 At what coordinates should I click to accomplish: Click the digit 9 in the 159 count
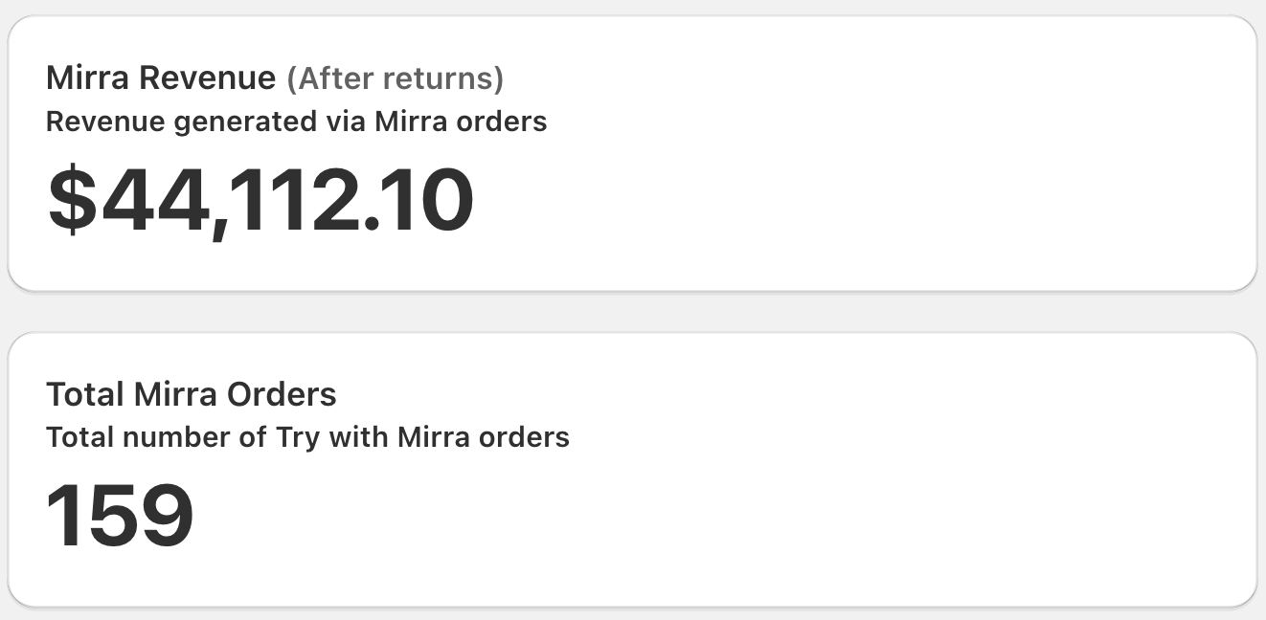[169, 516]
